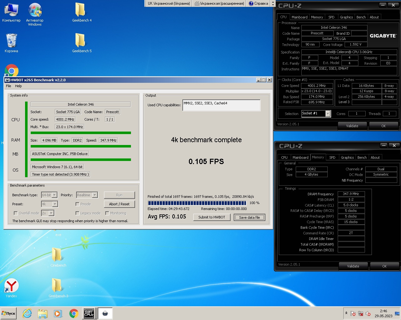The width and height of the screenshot is (401, 320).
Task: Toggle the Legacy mode checkbox
Action: point(77,213)
